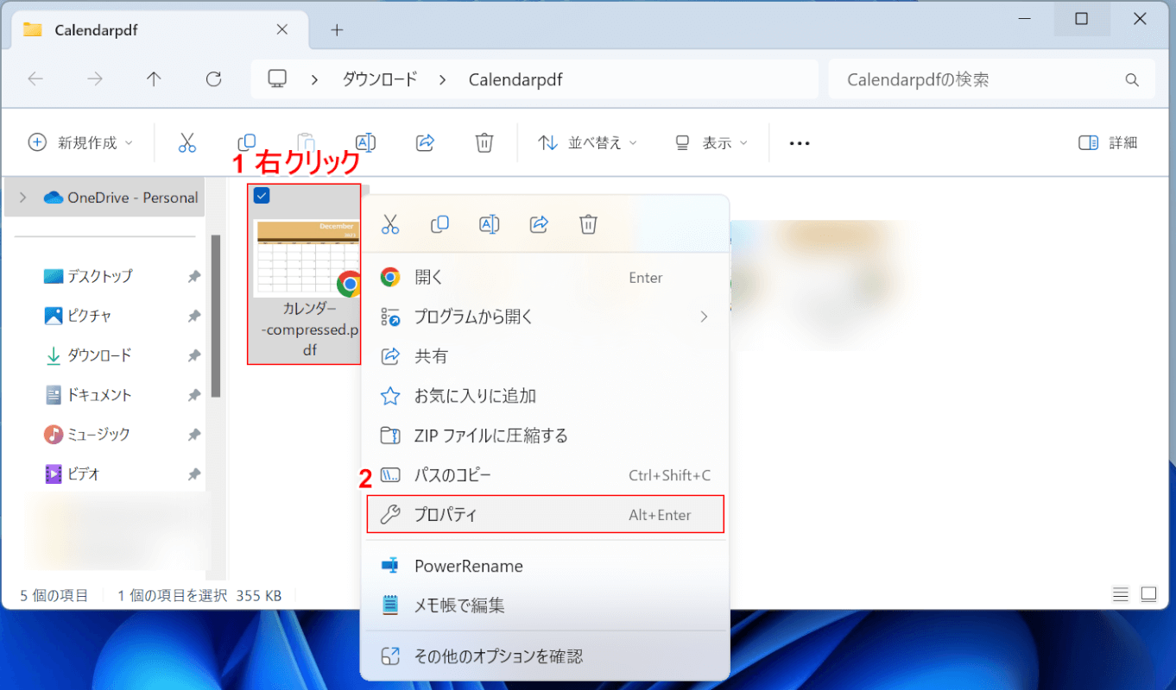Select 開く in the context menu
This screenshot has width=1176, height=690.
pos(545,278)
